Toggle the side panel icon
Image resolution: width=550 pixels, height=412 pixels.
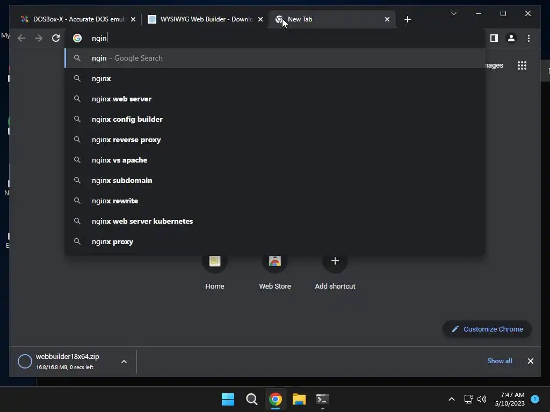[494, 38]
